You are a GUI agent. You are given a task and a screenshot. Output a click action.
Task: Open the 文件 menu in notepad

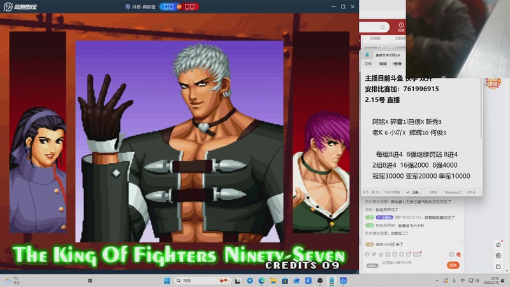(368, 64)
